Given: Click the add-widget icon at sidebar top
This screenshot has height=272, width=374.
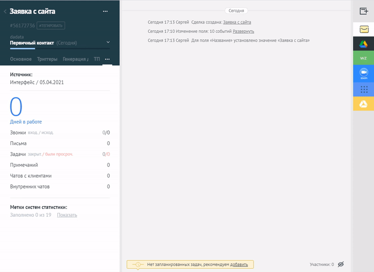Looking at the screenshot, I should [363, 11].
